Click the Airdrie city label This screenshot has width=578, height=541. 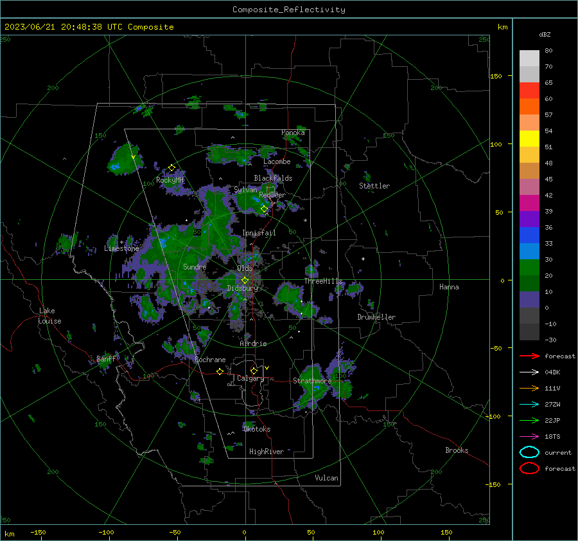click(253, 344)
